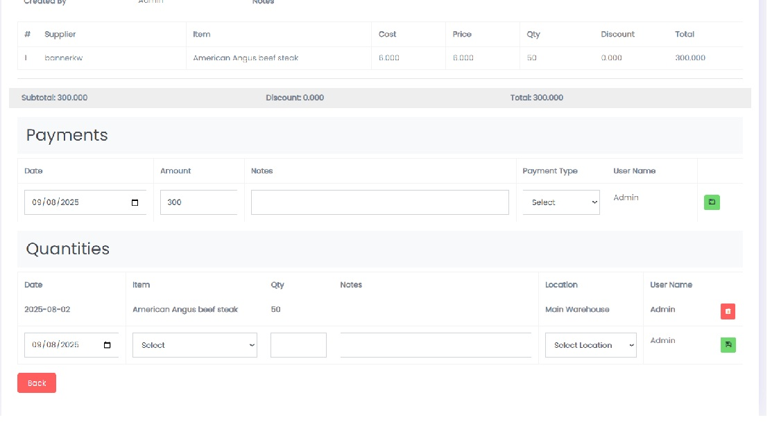This screenshot has width=772, height=422.
Task: Open calendar picker in Quantities date field
Action: [x=107, y=345]
